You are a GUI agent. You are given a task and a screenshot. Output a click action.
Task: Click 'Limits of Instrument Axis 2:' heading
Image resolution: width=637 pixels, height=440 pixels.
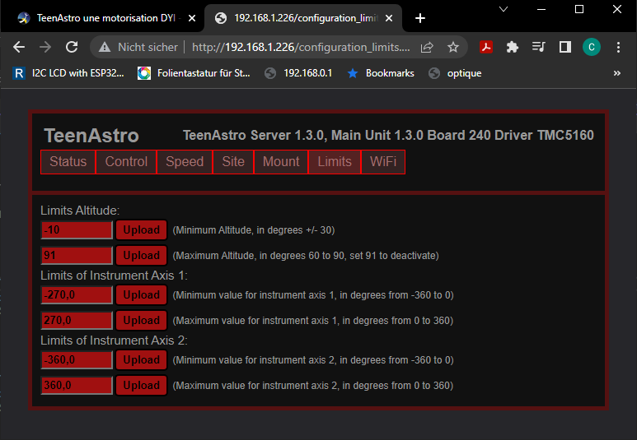tap(114, 340)
